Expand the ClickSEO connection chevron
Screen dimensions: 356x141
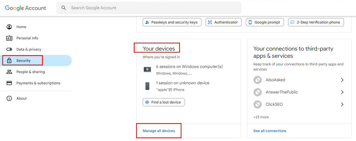pyautogui.click(x=342, y=104)
